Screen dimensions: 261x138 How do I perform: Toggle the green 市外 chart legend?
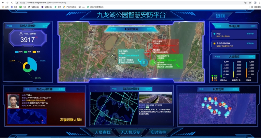pyautogui.click(x=27, y=52)
